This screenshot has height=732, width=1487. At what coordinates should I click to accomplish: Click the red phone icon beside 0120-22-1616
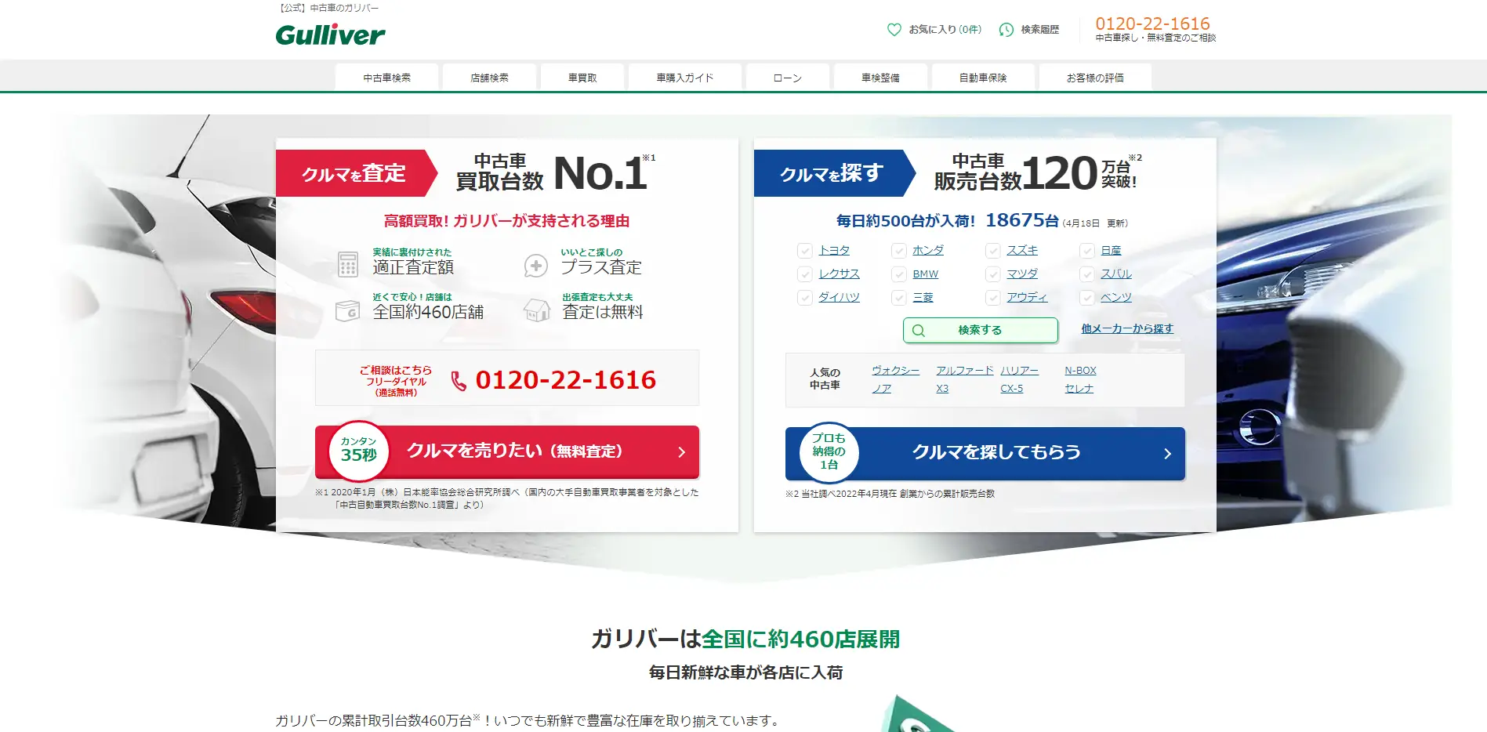459,381
